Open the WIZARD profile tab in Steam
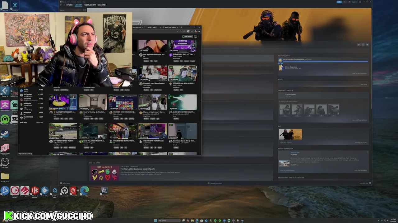 (102, 5)
